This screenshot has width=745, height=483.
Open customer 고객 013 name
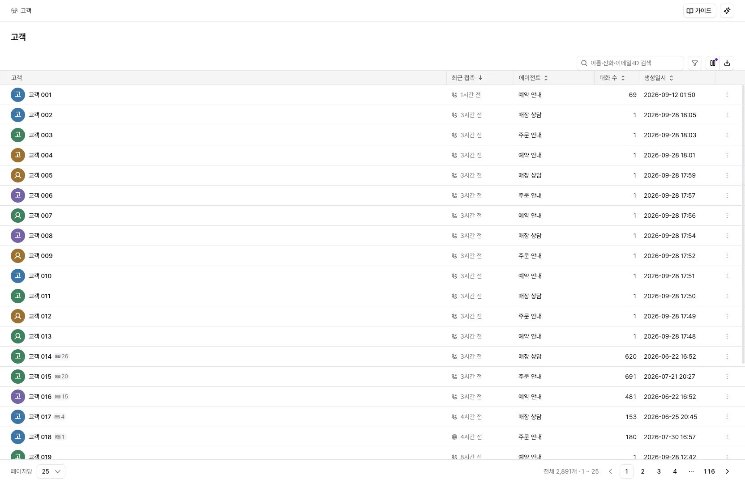40,336
